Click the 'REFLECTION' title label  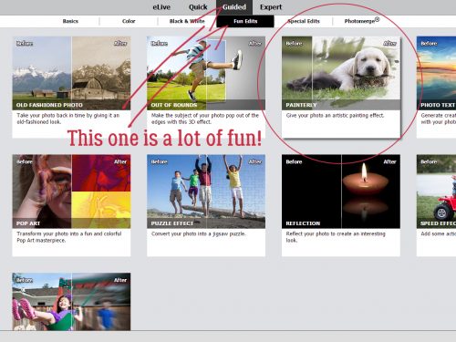[303, 223]
